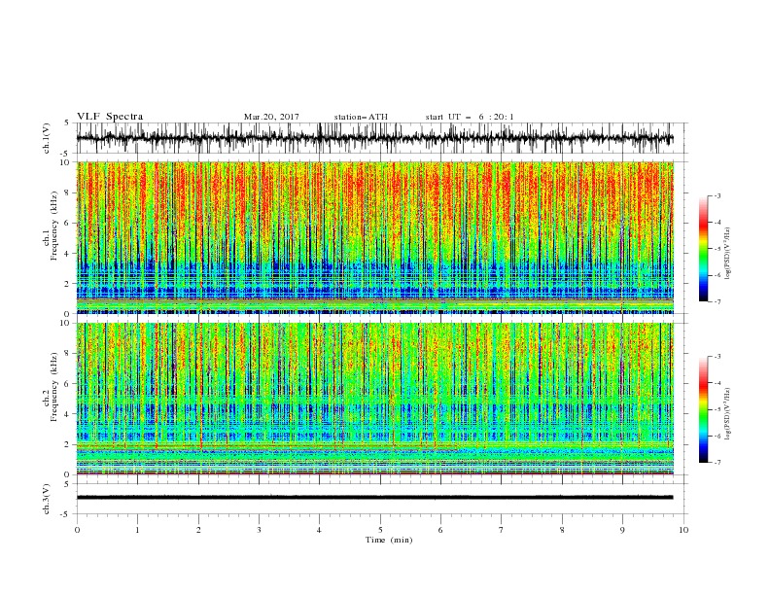Click the "ch.3(V)" axis label
Viewport: 770px width, 595px height.
click(47, 499)
